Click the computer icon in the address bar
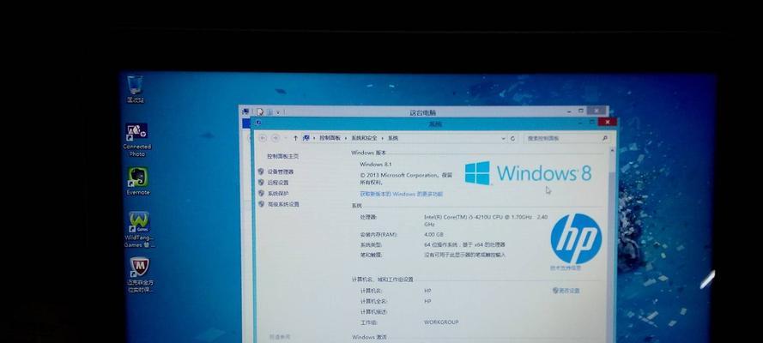The width and height of the screenshot is (763, 343). tap(306, 138)
